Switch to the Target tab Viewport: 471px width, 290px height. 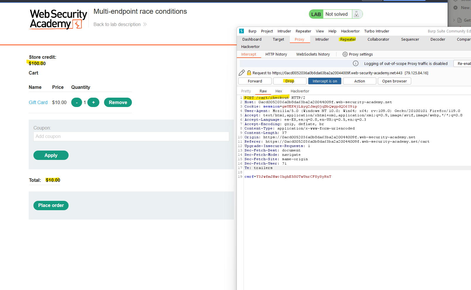click(x=278, y=39)
